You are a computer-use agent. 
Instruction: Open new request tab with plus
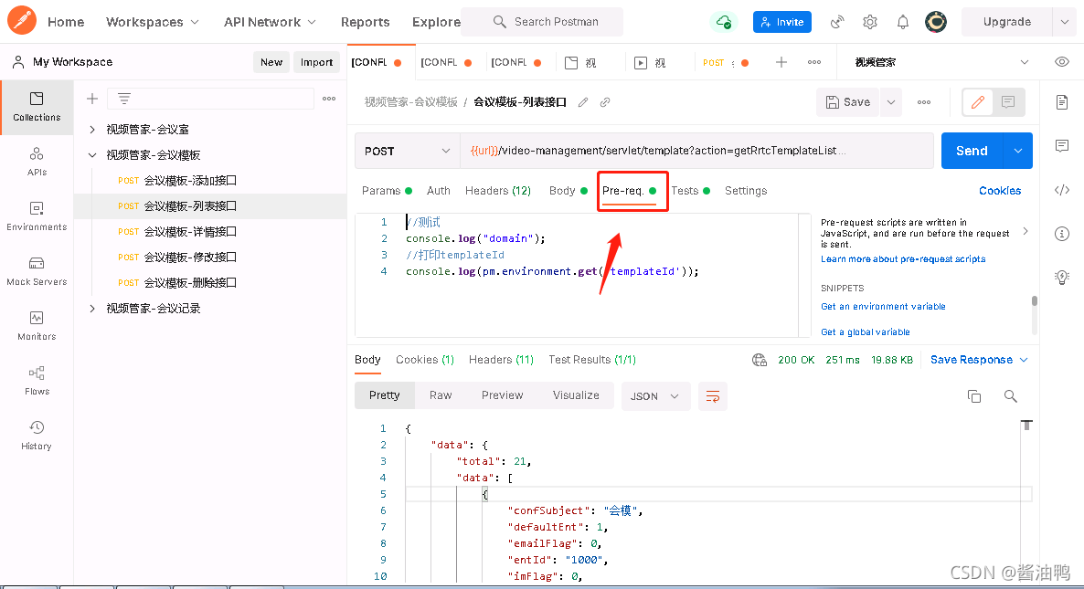[x=781, y=62]
